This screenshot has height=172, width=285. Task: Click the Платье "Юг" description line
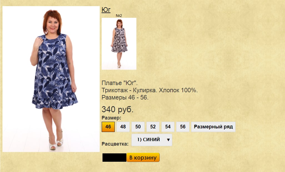(x=120, y=83)
